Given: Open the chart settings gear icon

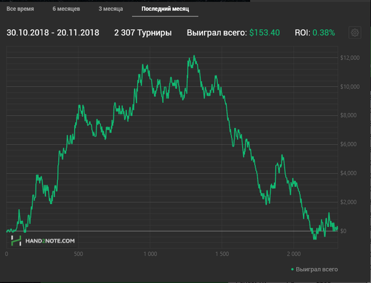Looking at the screenshot, I should click(354, 33).
